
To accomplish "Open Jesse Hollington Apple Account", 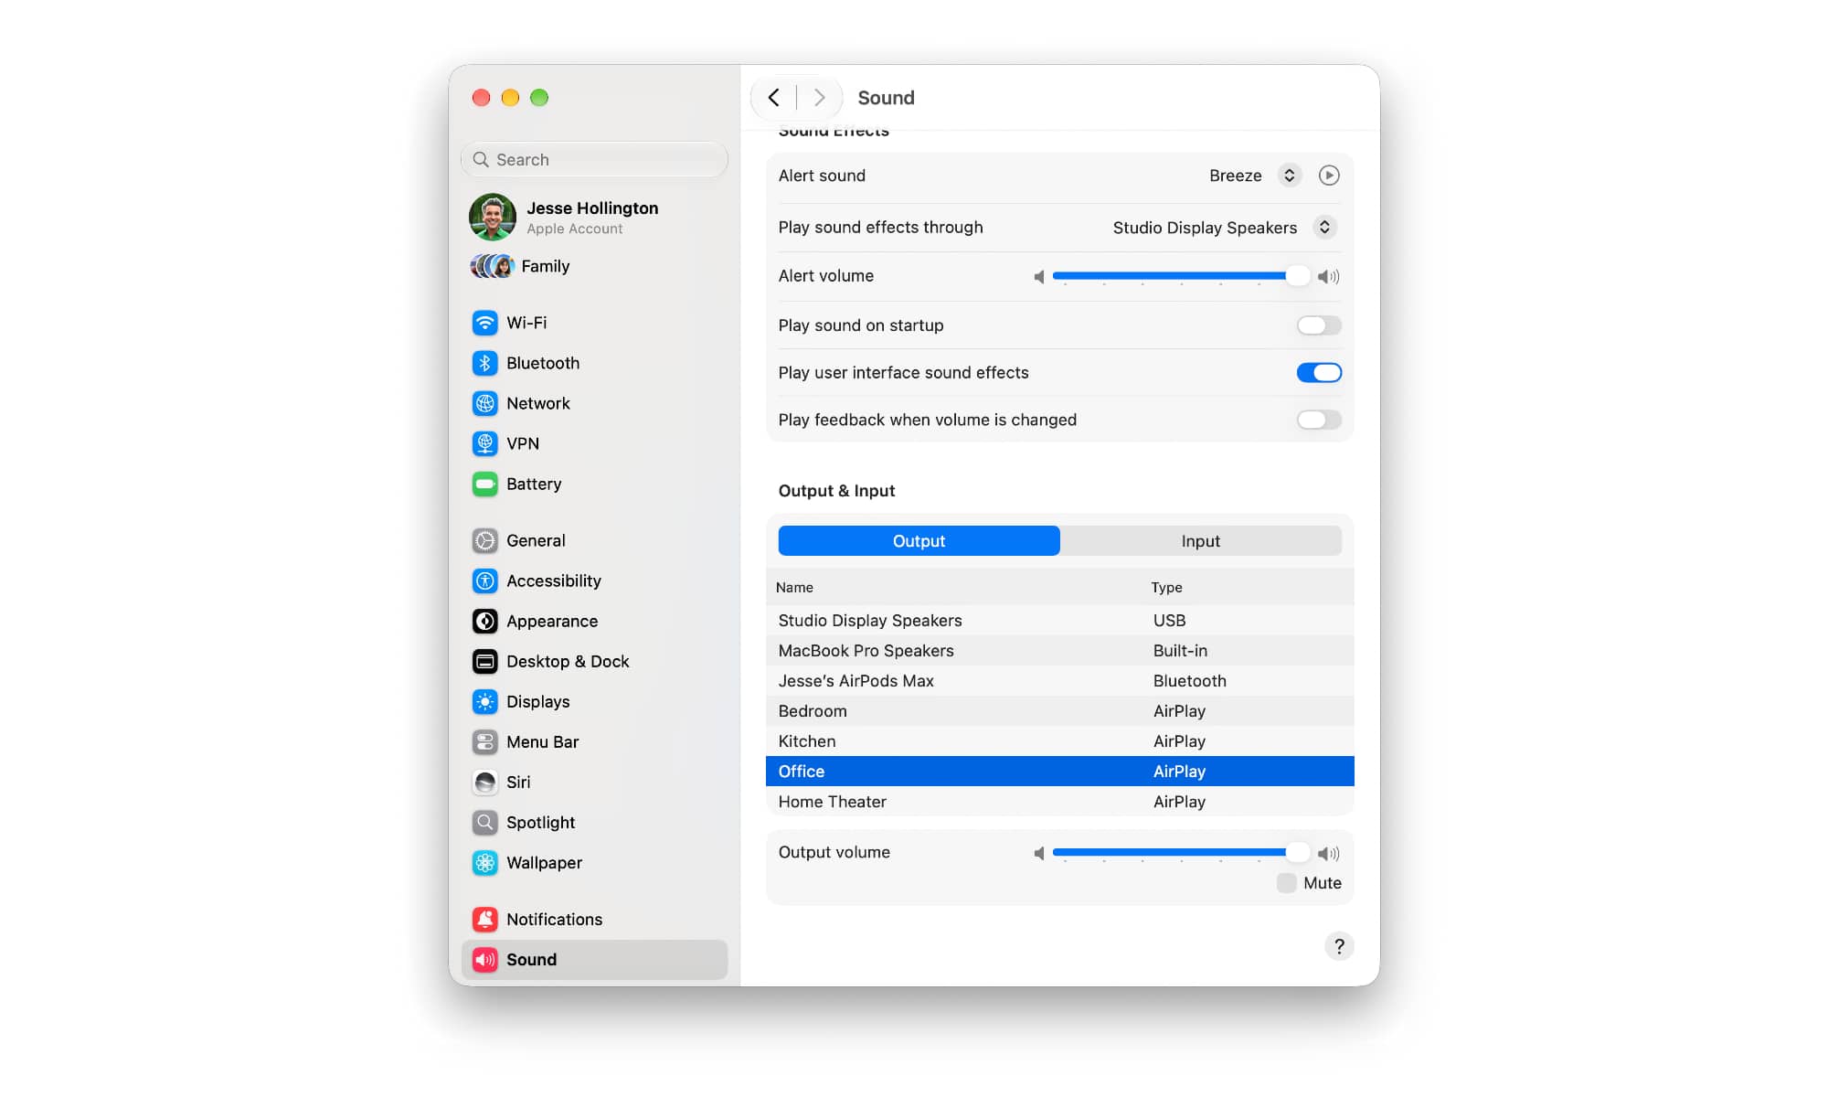I will click(x=594, y=218).
